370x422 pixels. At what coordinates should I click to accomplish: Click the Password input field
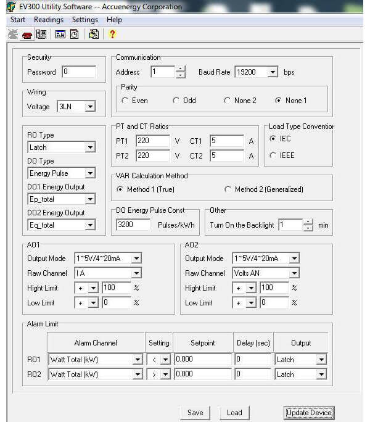pyautogui.click(x=78, y=72)
